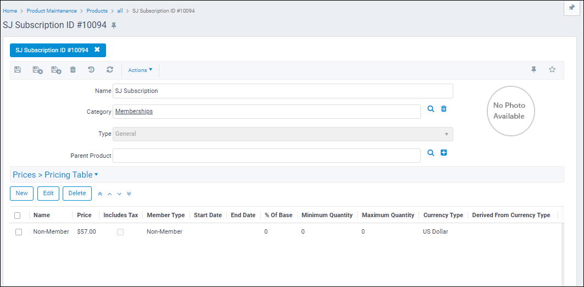Expand the Type dropdown showing General
Screen dimensions: 584x287
[446, 134]
